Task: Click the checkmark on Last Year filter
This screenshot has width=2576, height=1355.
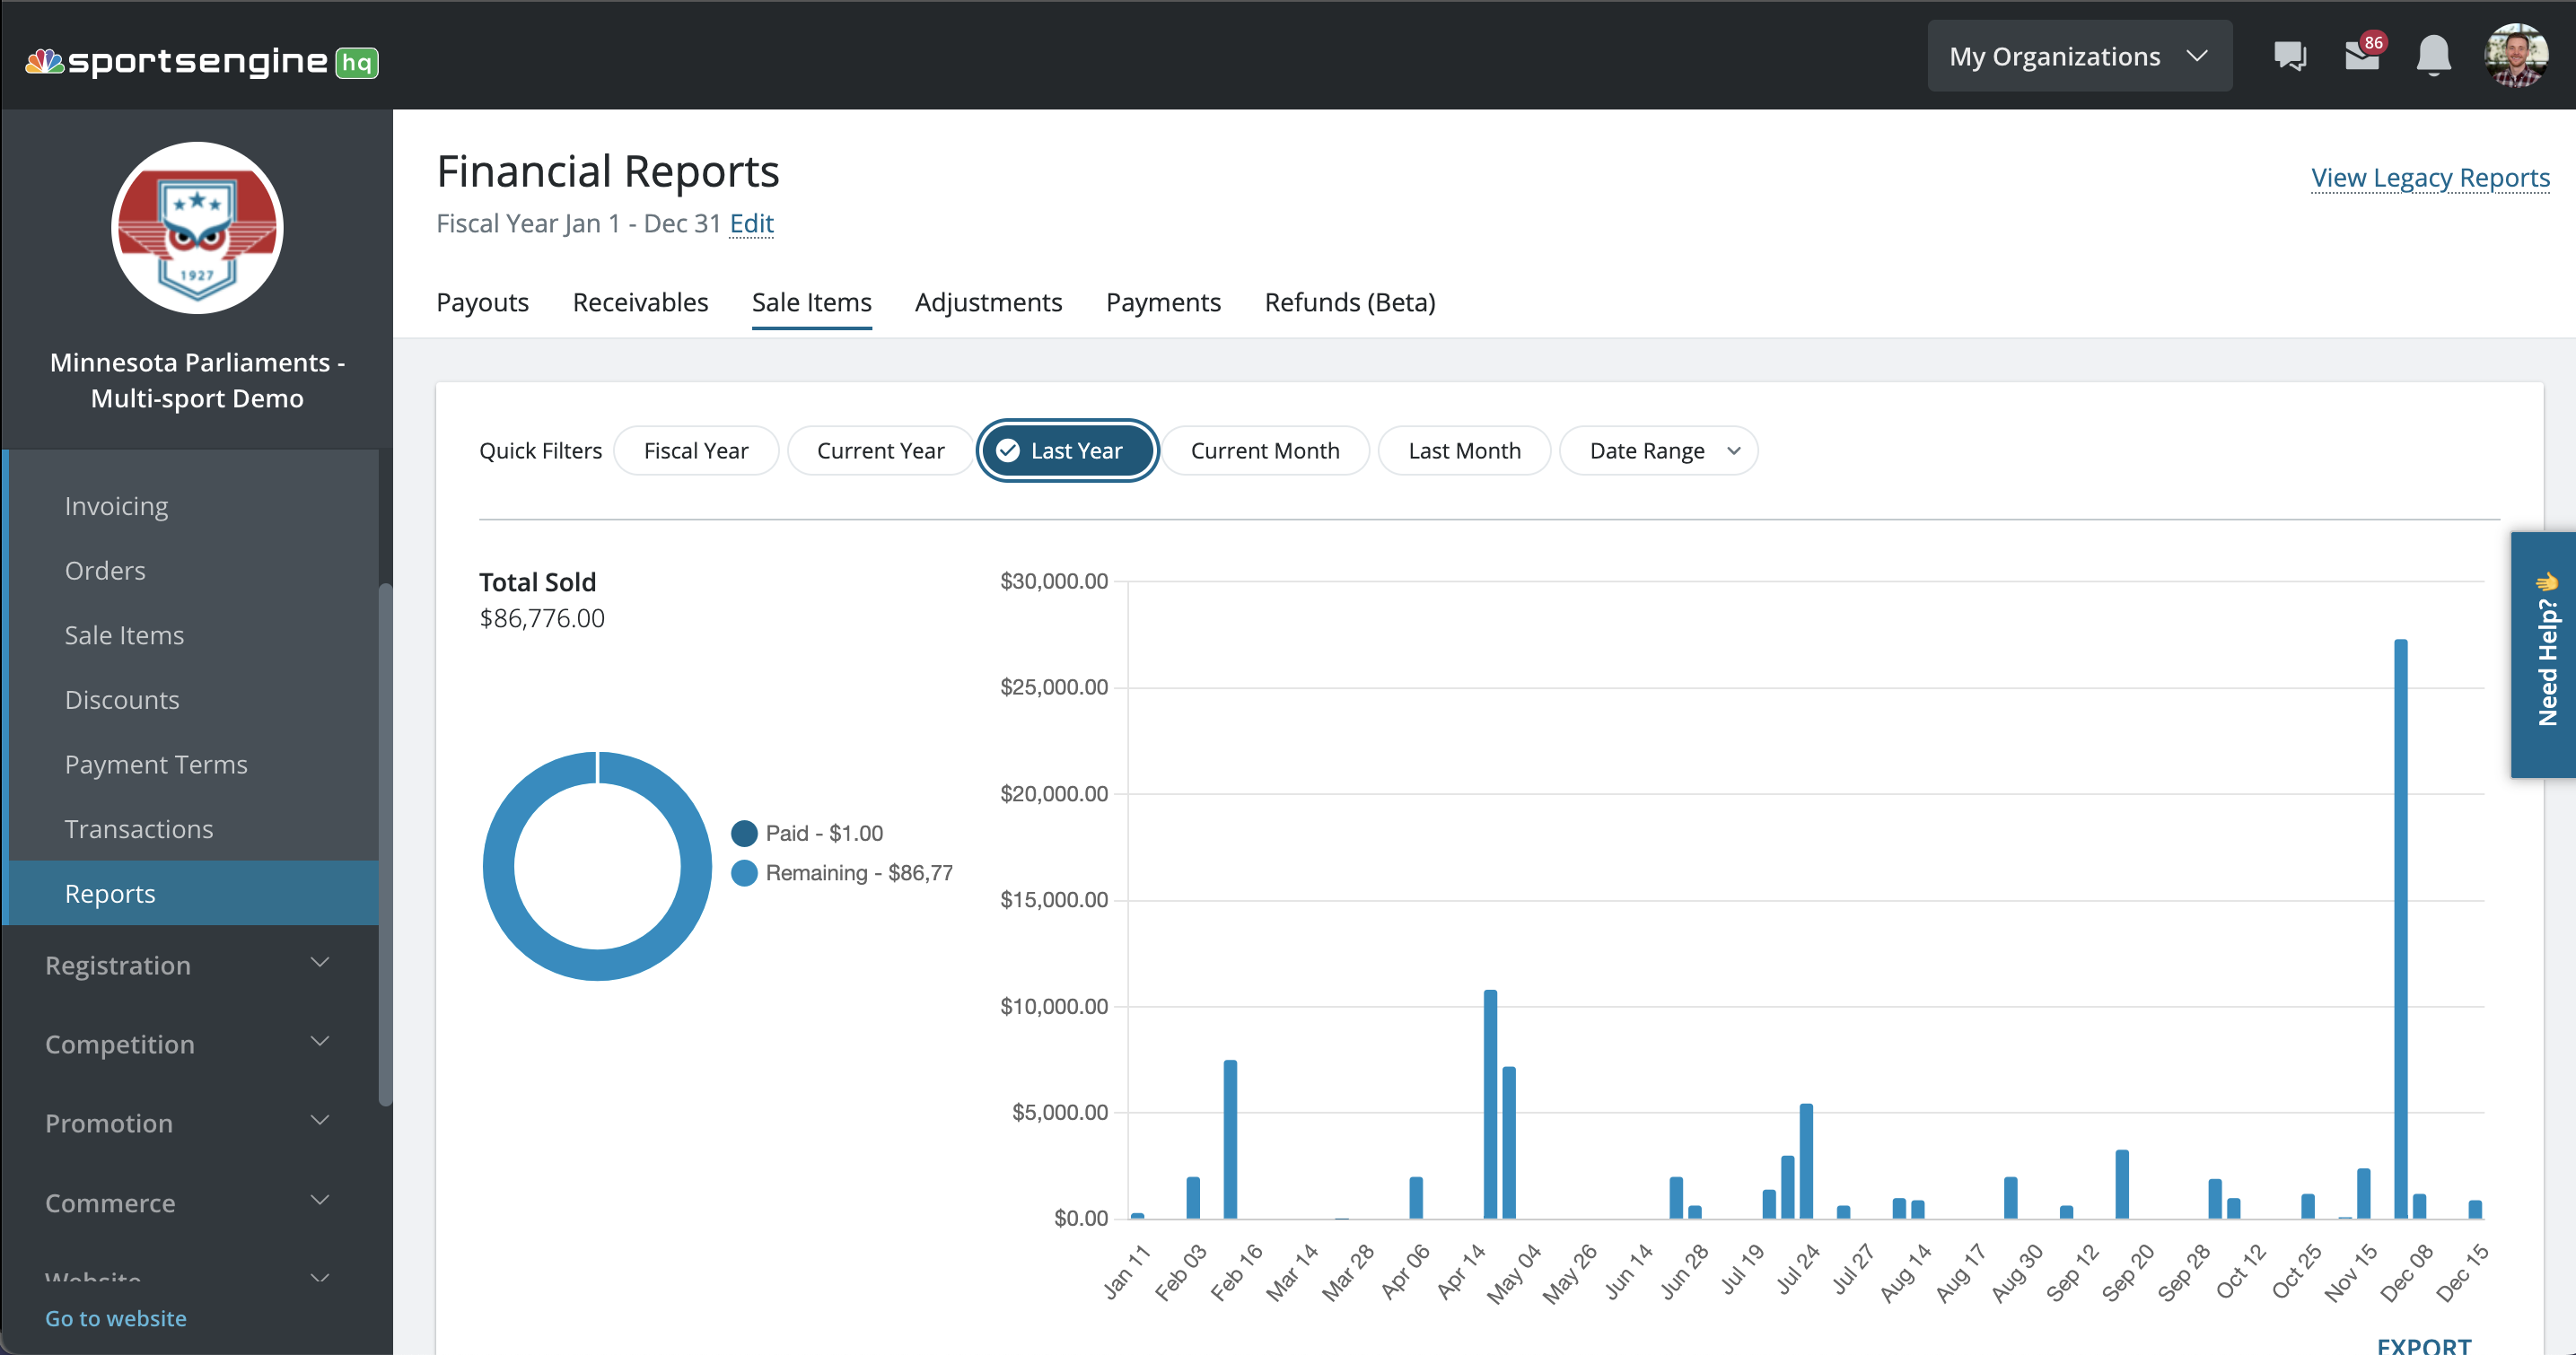Action: tap(1008, 451)
